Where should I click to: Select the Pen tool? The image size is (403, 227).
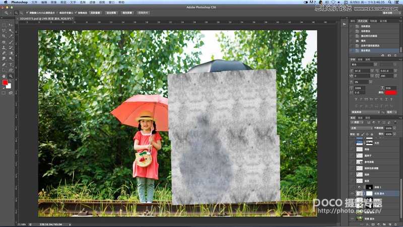[4, 65]
